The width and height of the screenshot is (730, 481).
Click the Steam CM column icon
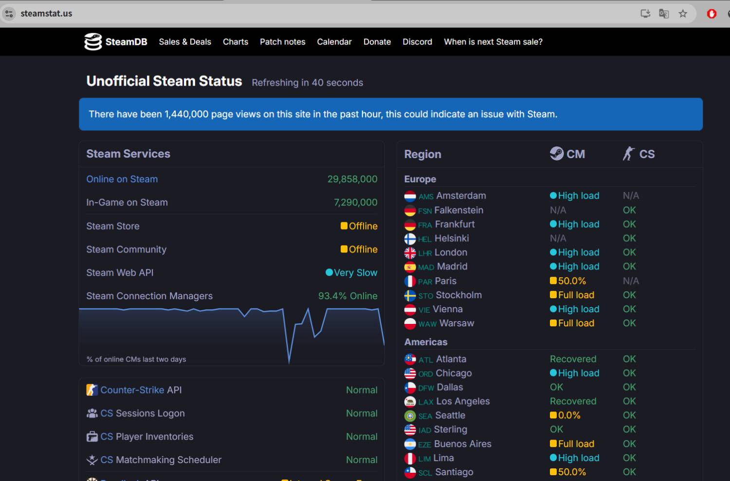coord(556,154)
